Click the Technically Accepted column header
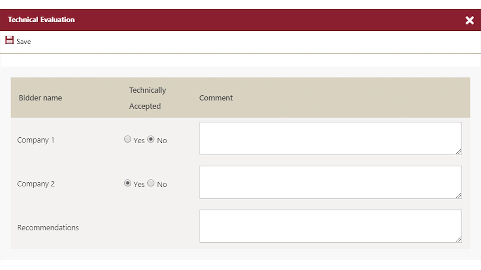 click(x=147, y=98)
